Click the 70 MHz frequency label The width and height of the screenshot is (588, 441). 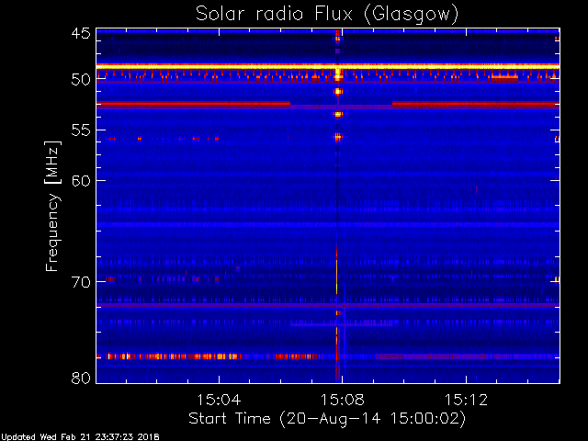pyautogui.click(x=81, y=282)
